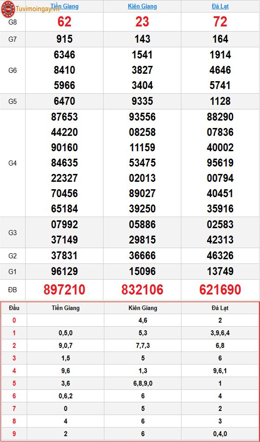Image resolution: width=260 pixels, height=442 pixels.
Task: Select Đà Lạt G8 result 72
Action: (220, 22)
